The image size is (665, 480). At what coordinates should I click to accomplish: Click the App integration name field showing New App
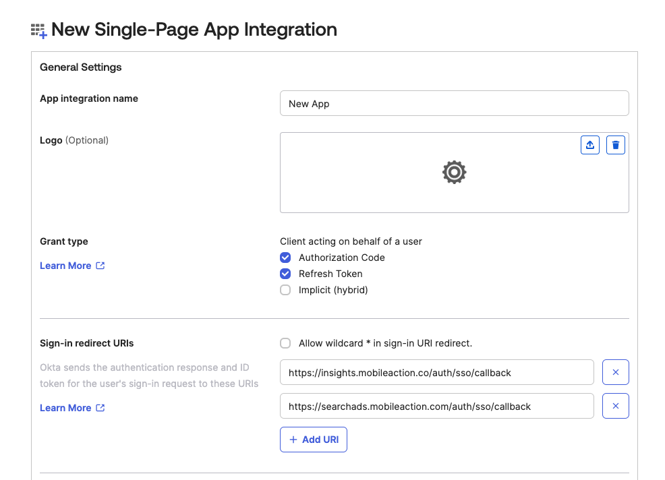(454, 102)
